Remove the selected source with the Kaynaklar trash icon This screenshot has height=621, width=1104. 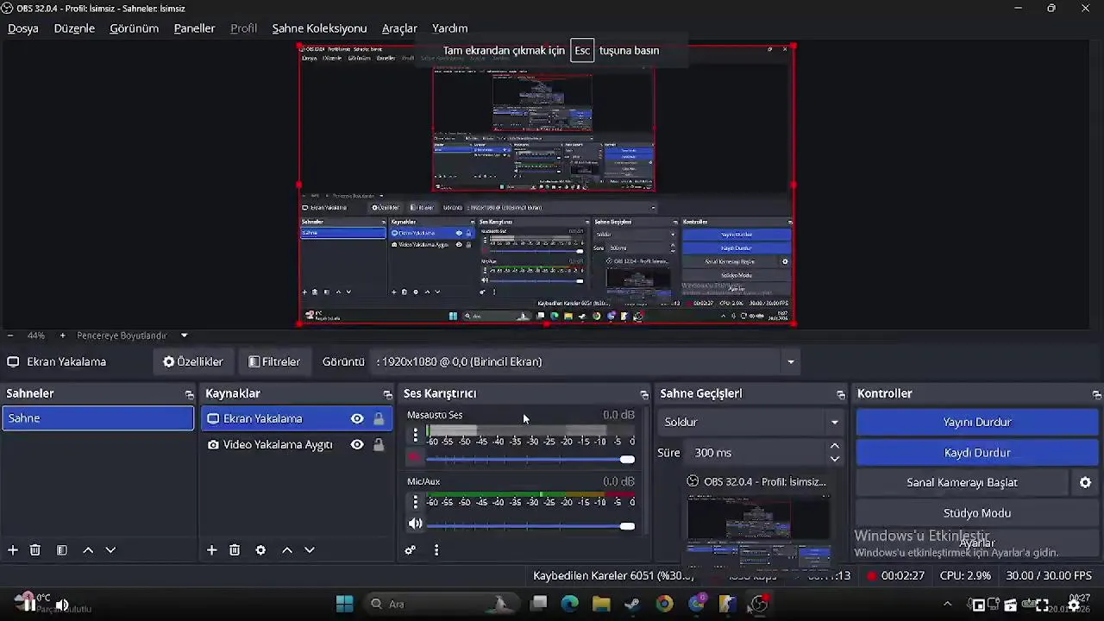[x=235, y=550]
